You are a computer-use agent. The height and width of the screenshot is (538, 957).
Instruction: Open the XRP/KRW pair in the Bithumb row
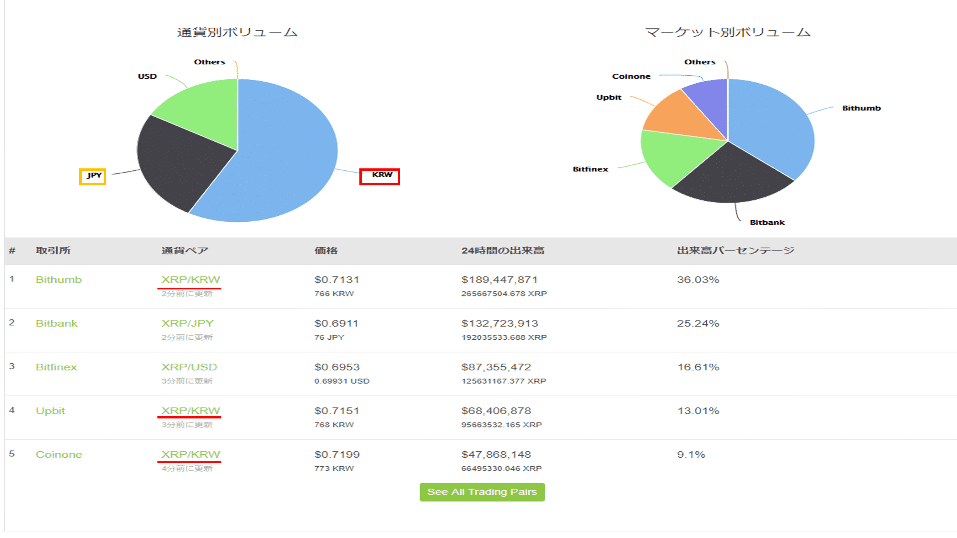pos(190,280)
